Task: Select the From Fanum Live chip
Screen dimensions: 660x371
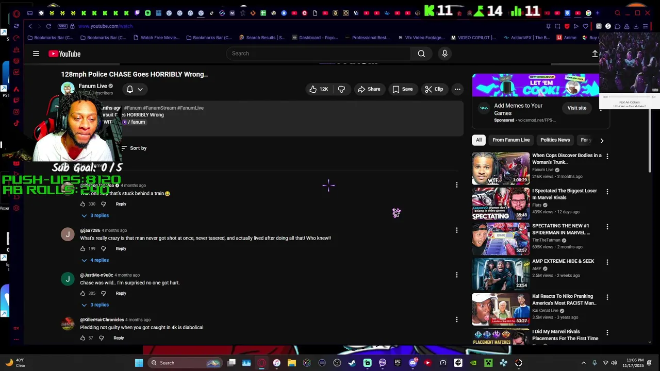Action: pos(511,140)
